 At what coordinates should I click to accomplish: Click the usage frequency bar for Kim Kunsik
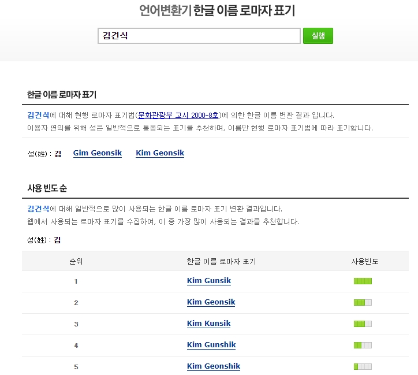coord(363,324)
